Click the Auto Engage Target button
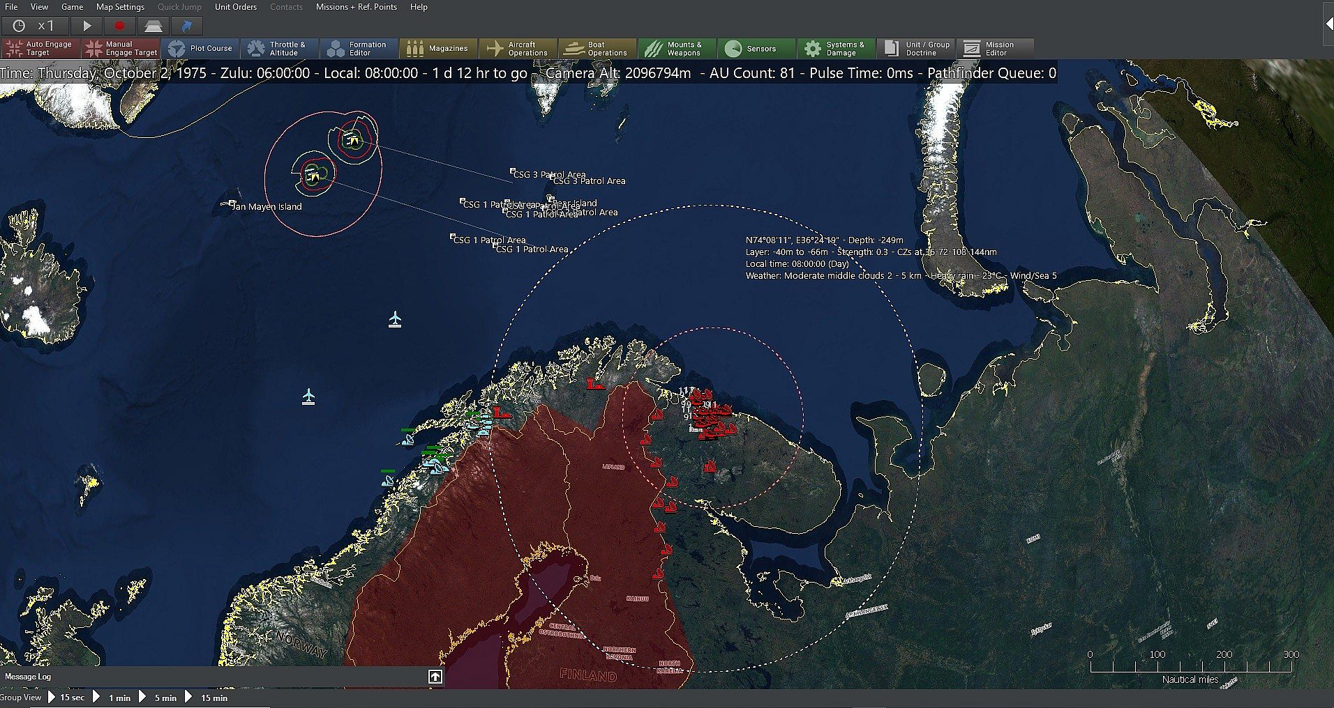 point(40,48)
